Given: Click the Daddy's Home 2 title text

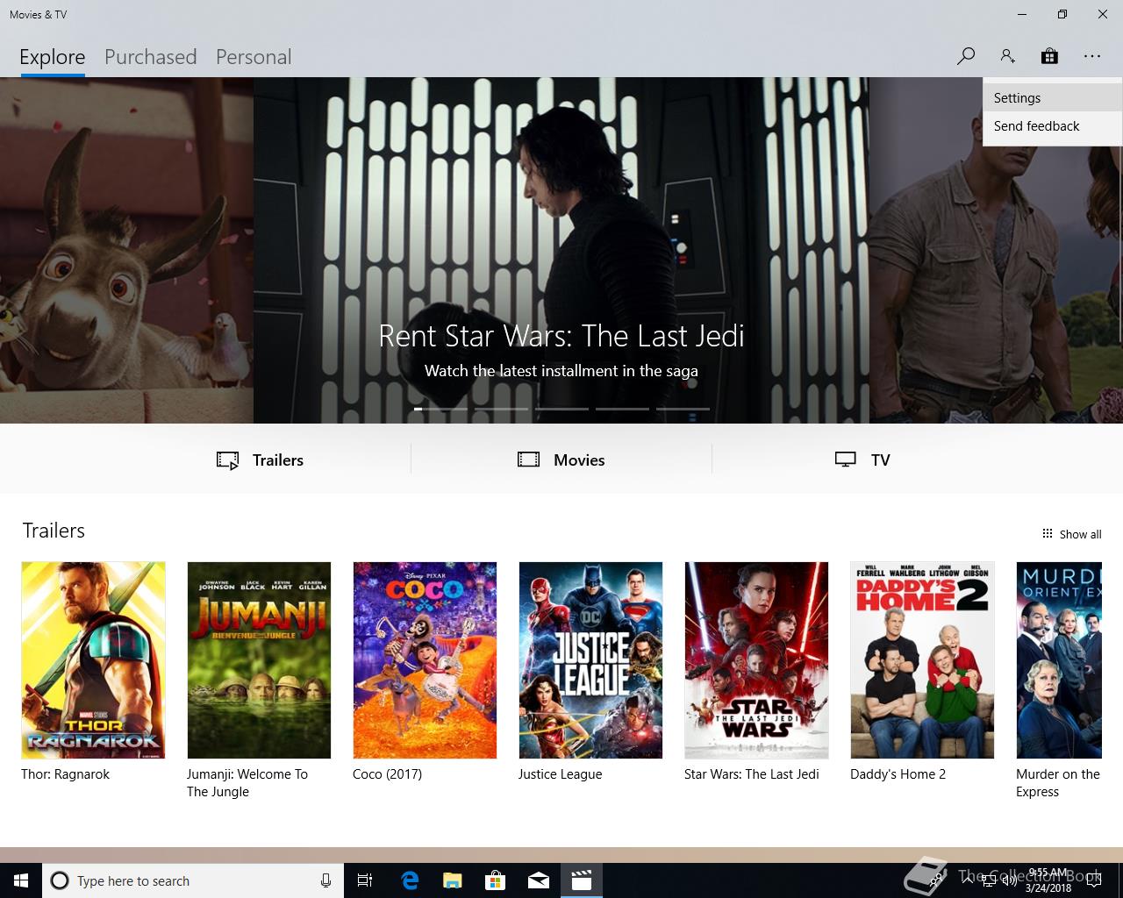Looking at the screenshot, I should 898,774.
